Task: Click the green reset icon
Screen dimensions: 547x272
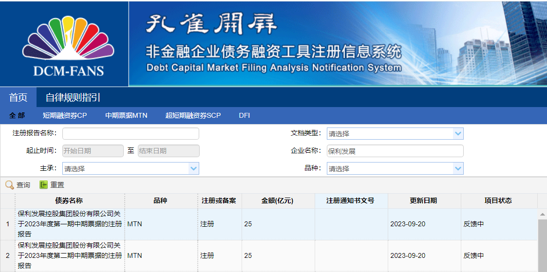Action: pos(43,185)
